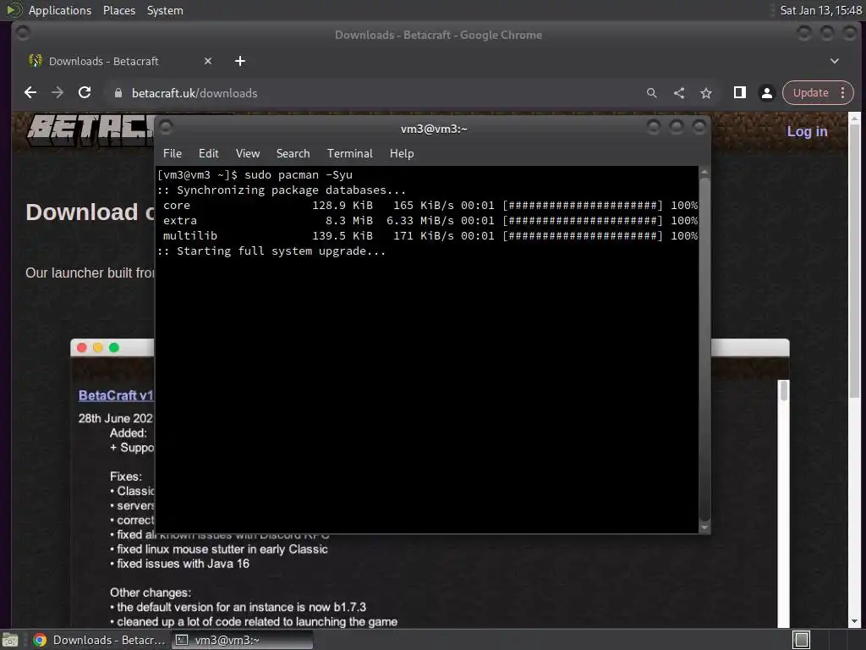866x650 pixels.
Task: Switch to Chrome via taskbar Downloads - Betacr entry
Action: pos(100,640)
